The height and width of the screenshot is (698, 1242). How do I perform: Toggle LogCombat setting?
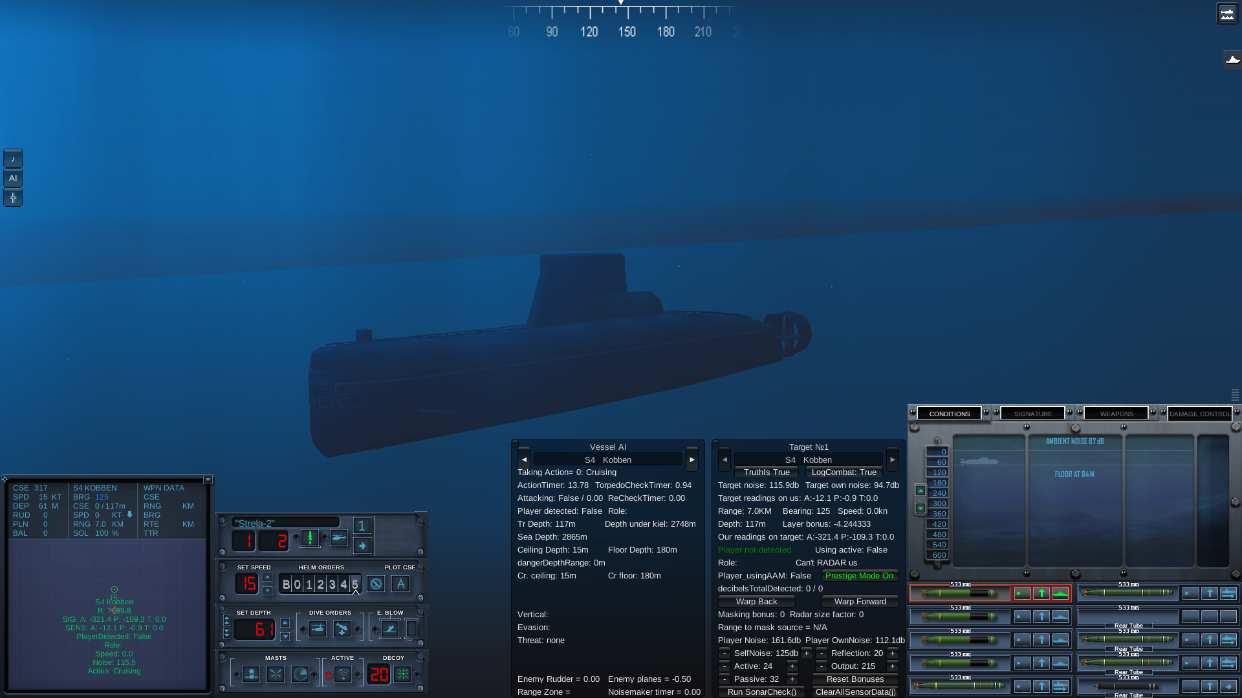[x=844, y=472]
